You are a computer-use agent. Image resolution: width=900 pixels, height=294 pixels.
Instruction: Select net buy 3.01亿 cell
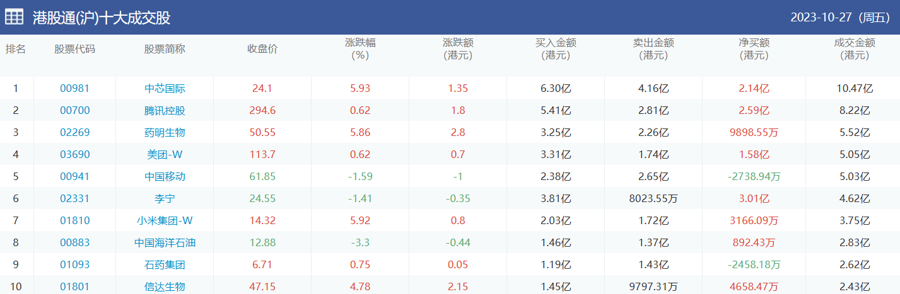coord(754,199)
